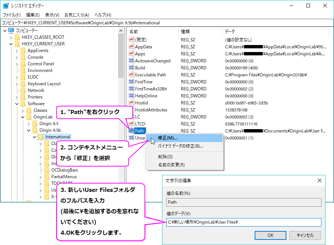Screen dimensions: 334x245
Task: Expand the HKEY_CLASSES_ROOT node
Action: pyautogui.click(x=11, y=38)
